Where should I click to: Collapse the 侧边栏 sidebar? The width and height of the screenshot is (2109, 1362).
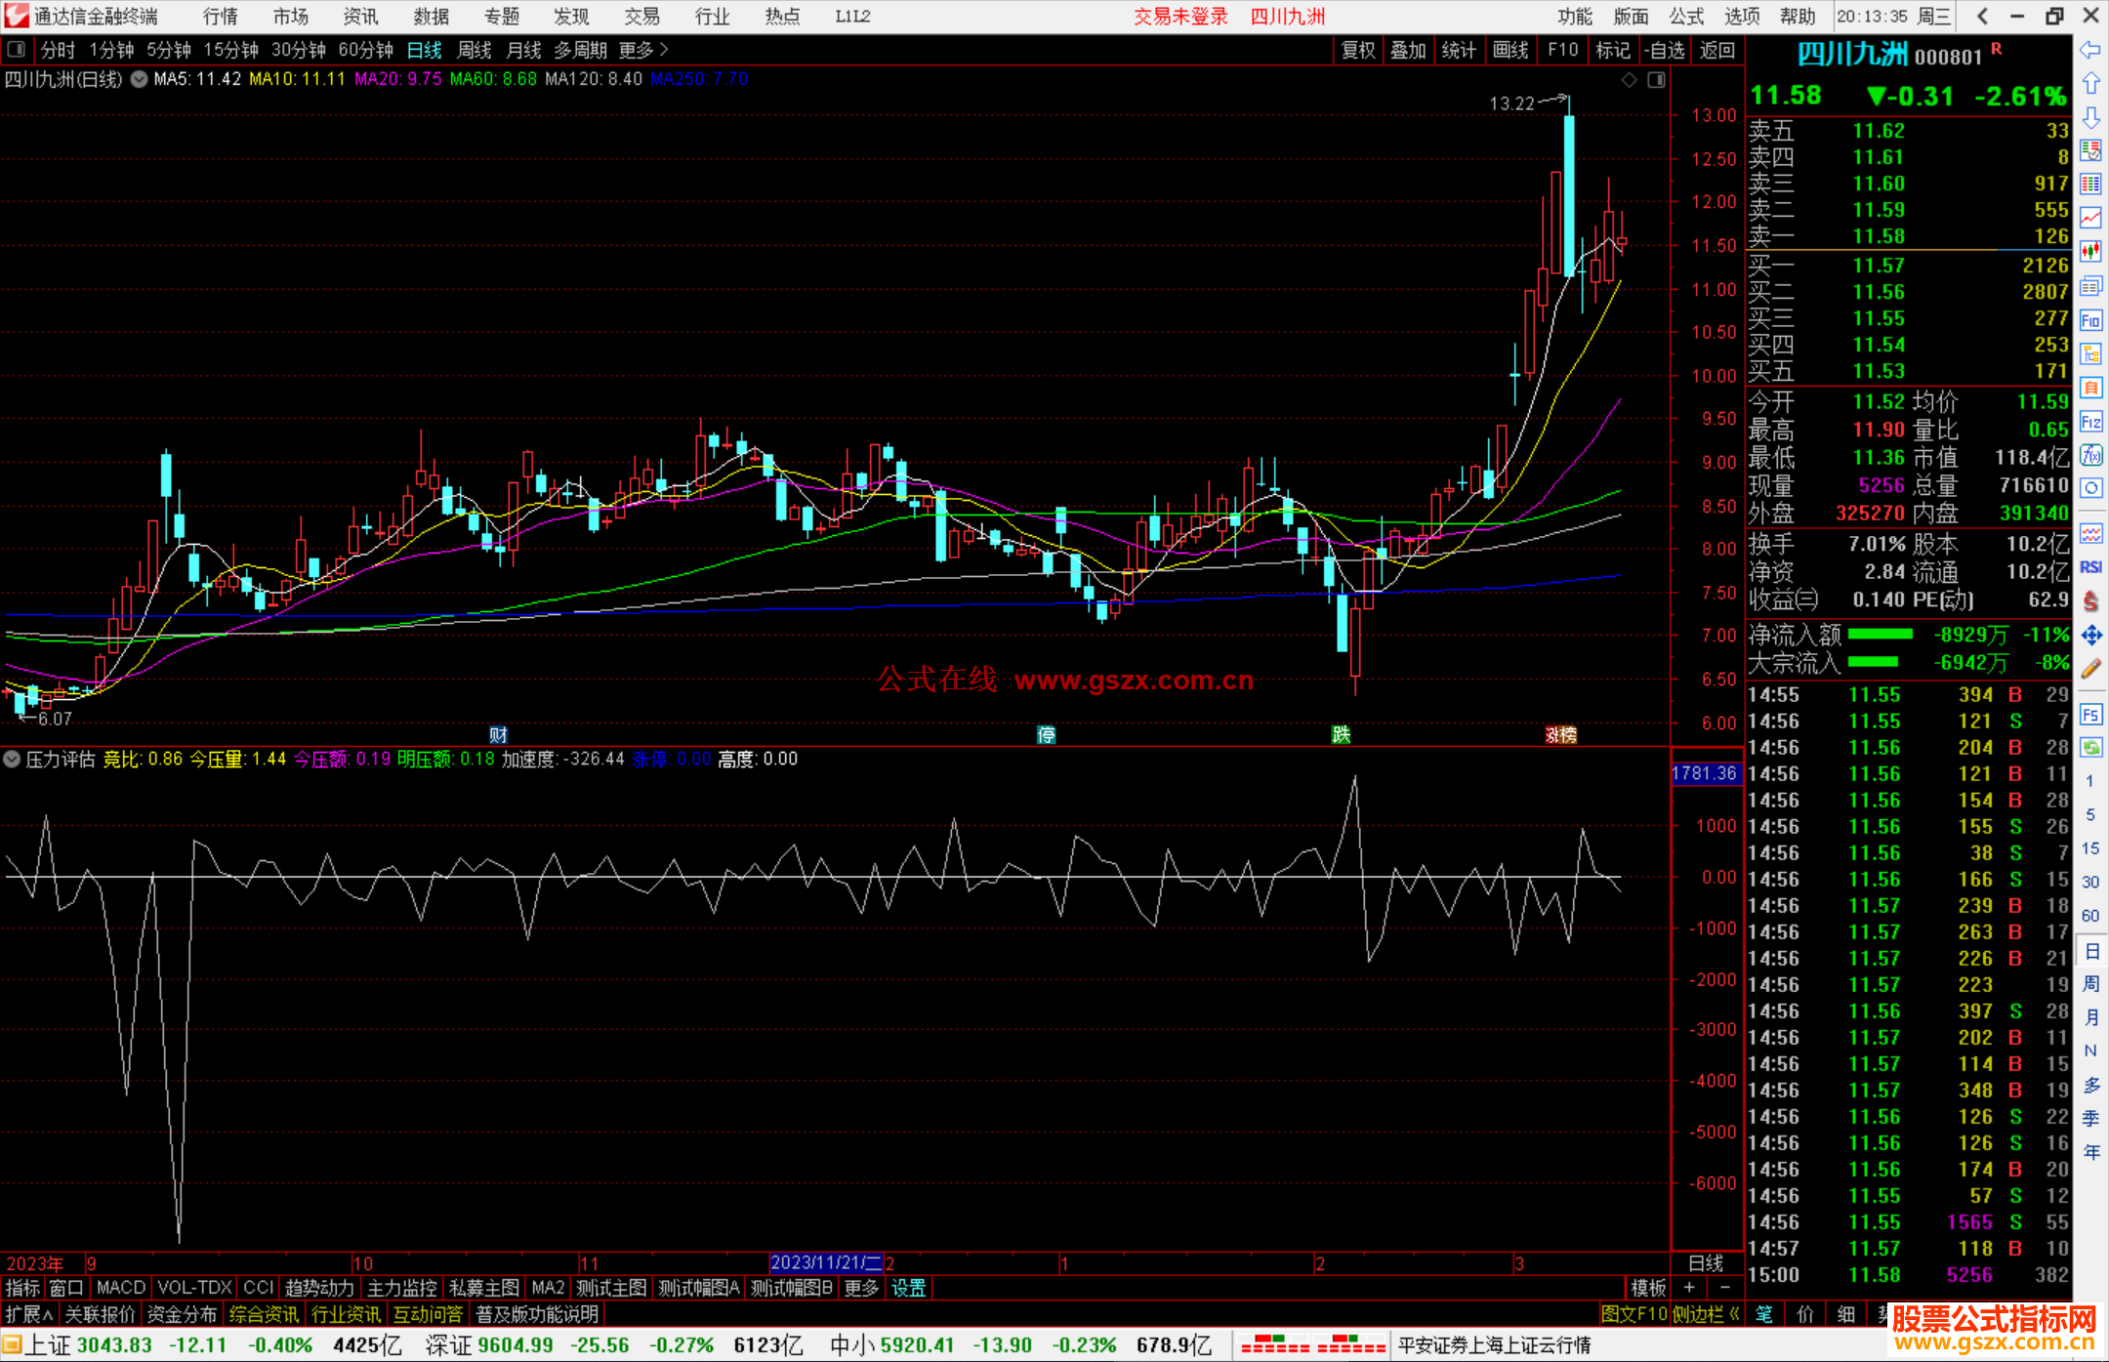1705,1314
